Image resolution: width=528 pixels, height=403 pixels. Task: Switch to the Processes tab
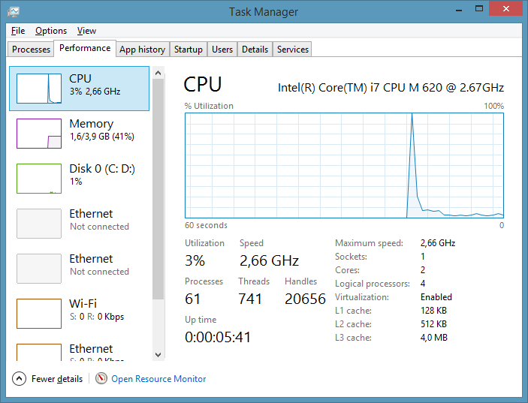click(x=32, y=50)
